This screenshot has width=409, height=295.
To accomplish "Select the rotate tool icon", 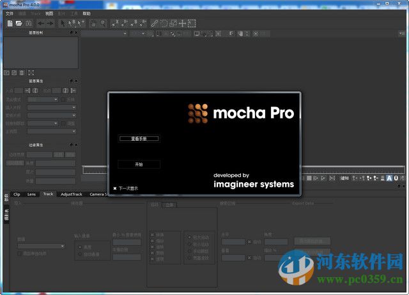I will coord(164,24).
